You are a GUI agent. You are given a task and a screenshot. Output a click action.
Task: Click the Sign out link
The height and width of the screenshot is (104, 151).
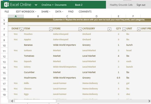tap(141, 5)
